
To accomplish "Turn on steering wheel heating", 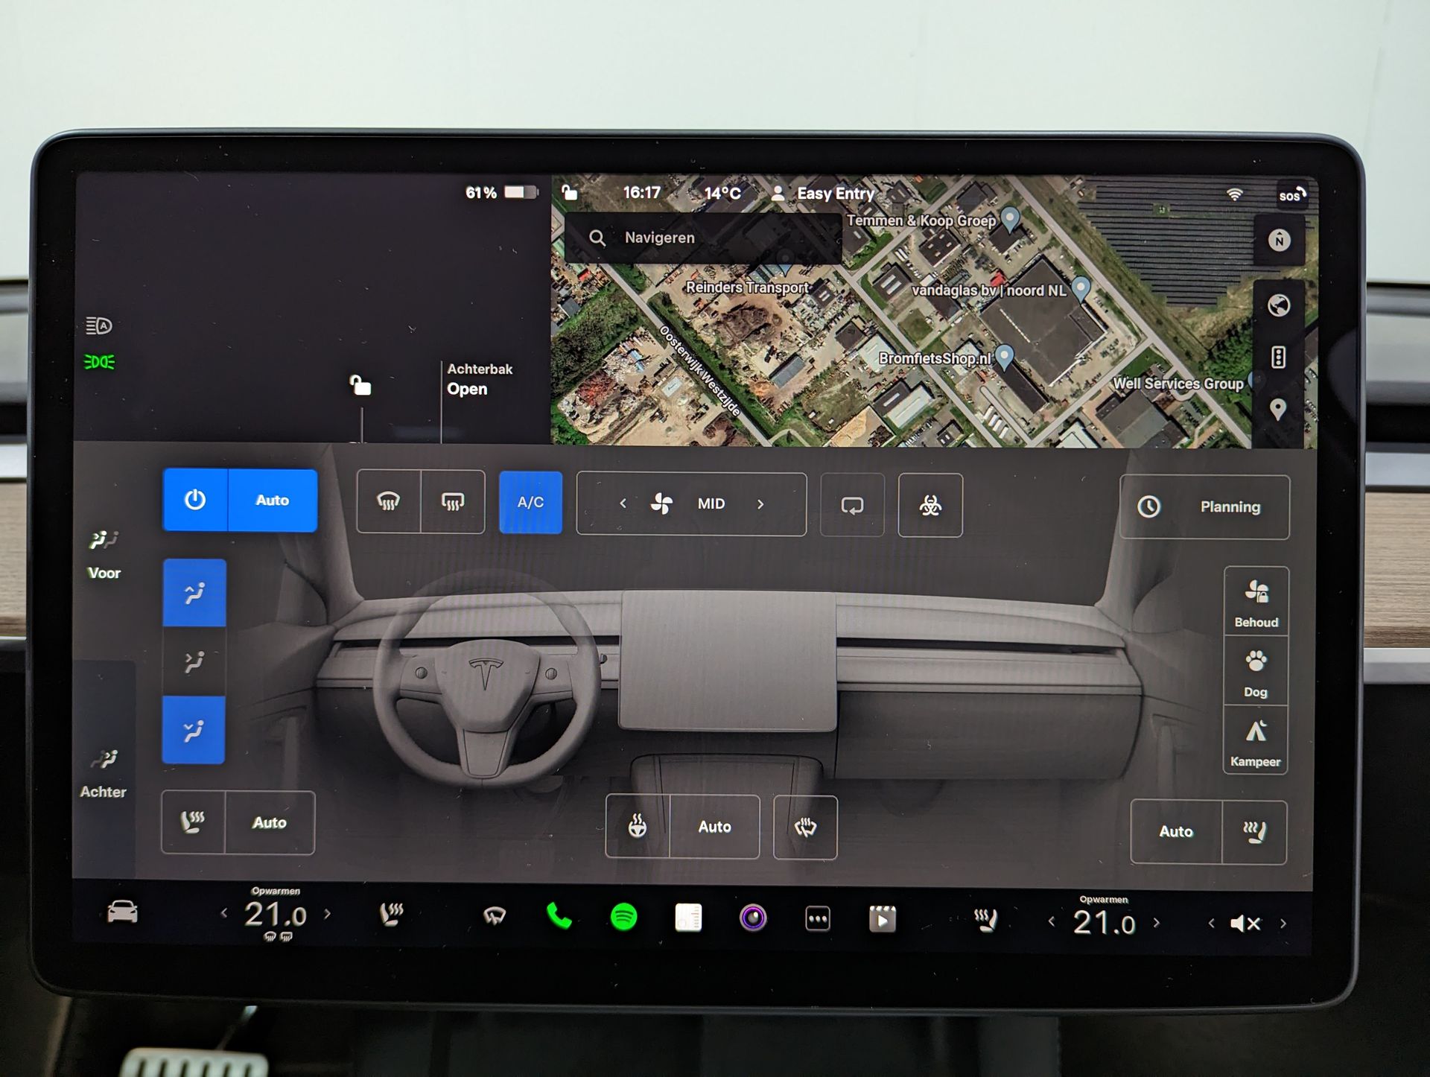I will pos(638,826).
